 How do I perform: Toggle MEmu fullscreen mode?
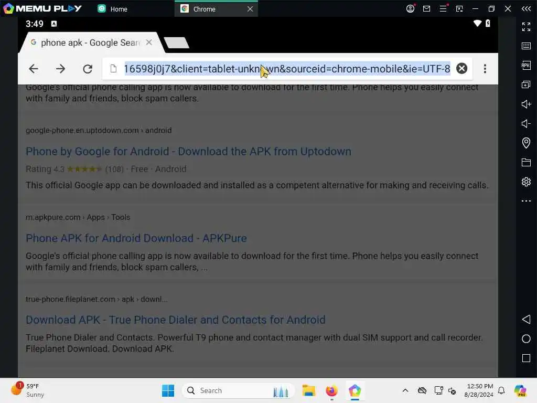(x=526, y=26)
